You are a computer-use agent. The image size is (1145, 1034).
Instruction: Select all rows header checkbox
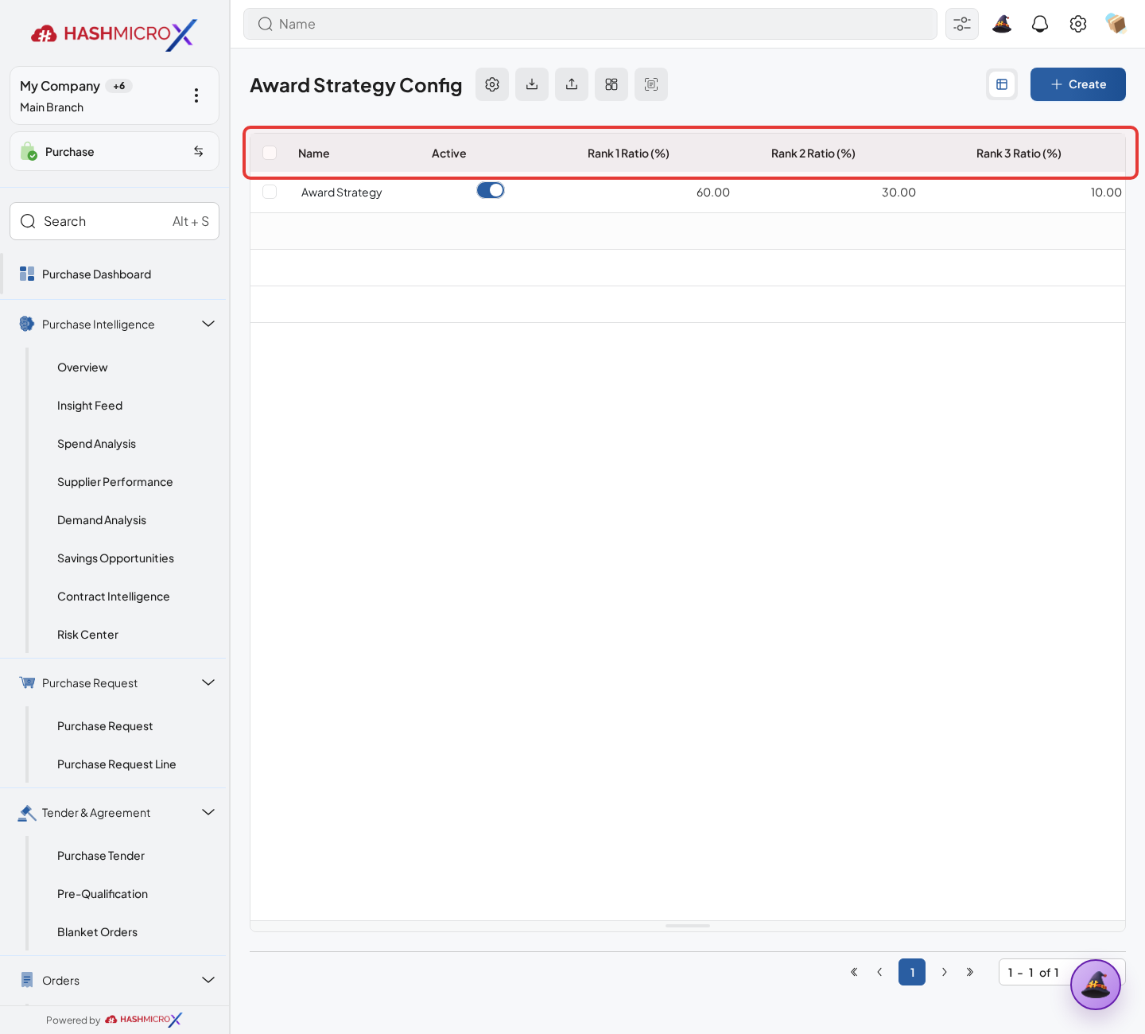pyautogui.click(x=270, y=153)
